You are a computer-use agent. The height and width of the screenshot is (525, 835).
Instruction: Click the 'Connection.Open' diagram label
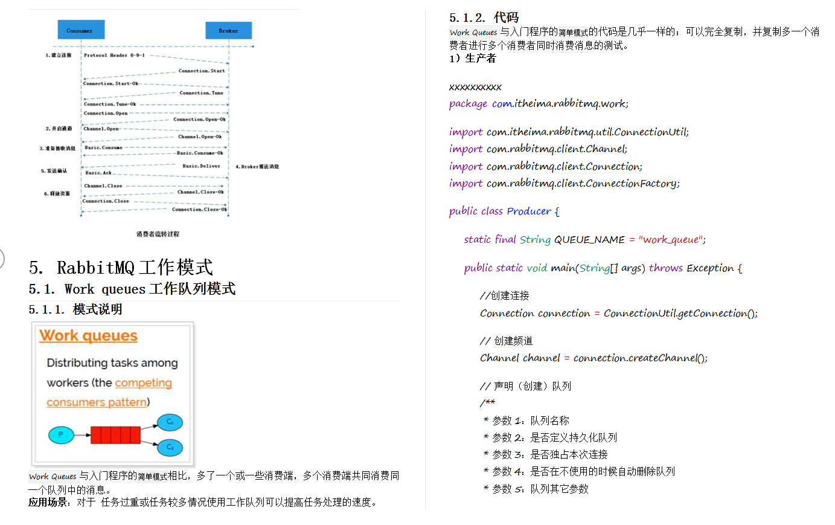[106, 113]
